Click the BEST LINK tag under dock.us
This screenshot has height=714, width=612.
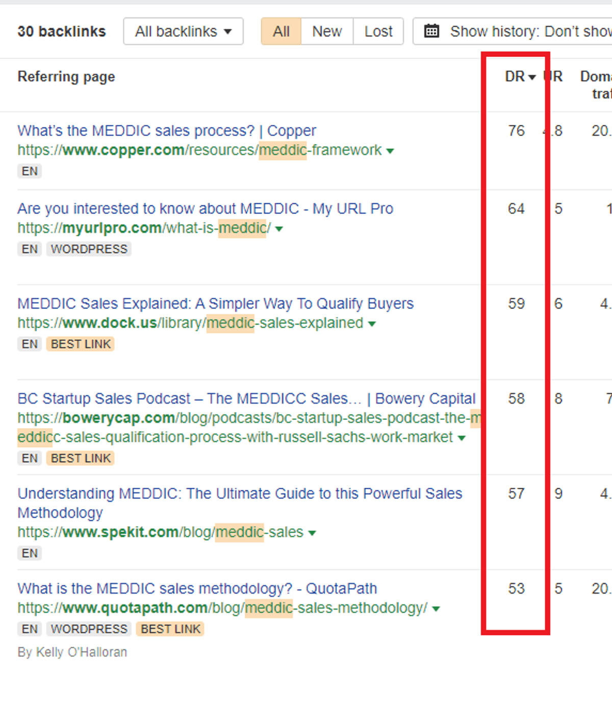81,345
